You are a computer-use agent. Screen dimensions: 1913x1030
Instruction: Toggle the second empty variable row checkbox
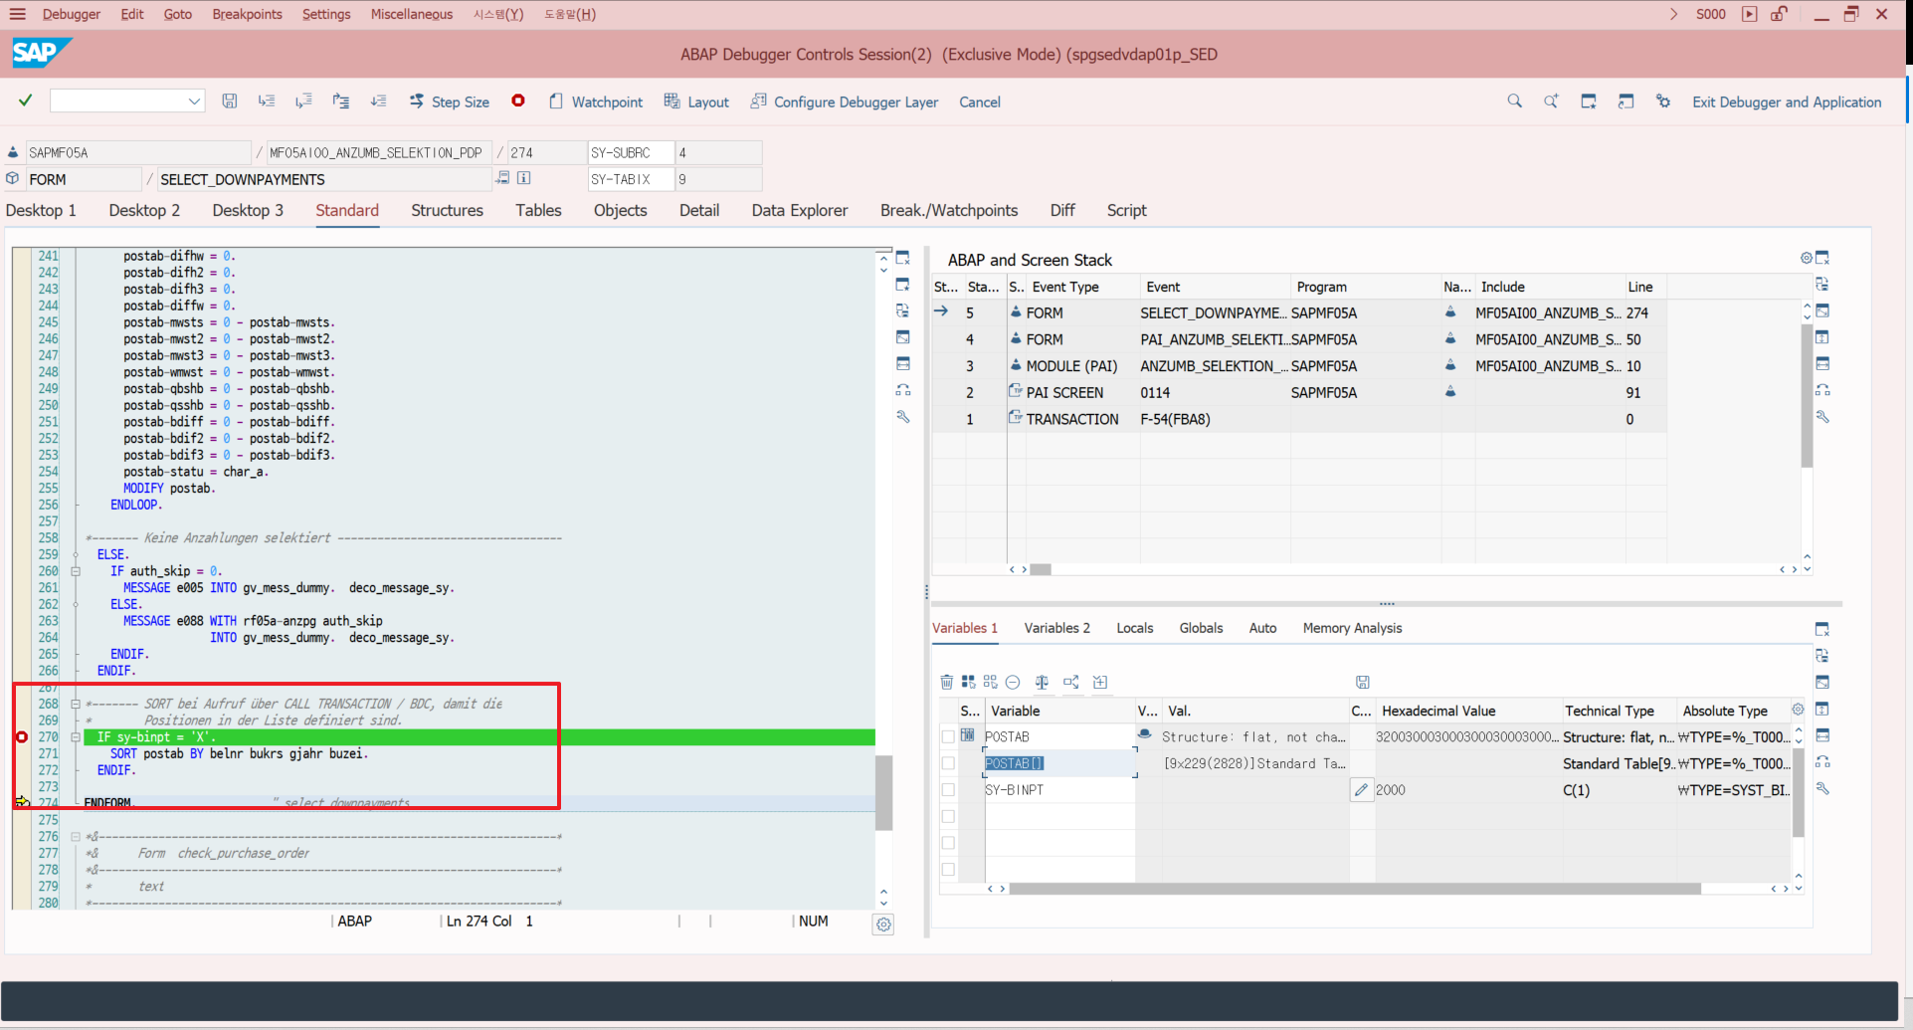click(x=948, y=843)
